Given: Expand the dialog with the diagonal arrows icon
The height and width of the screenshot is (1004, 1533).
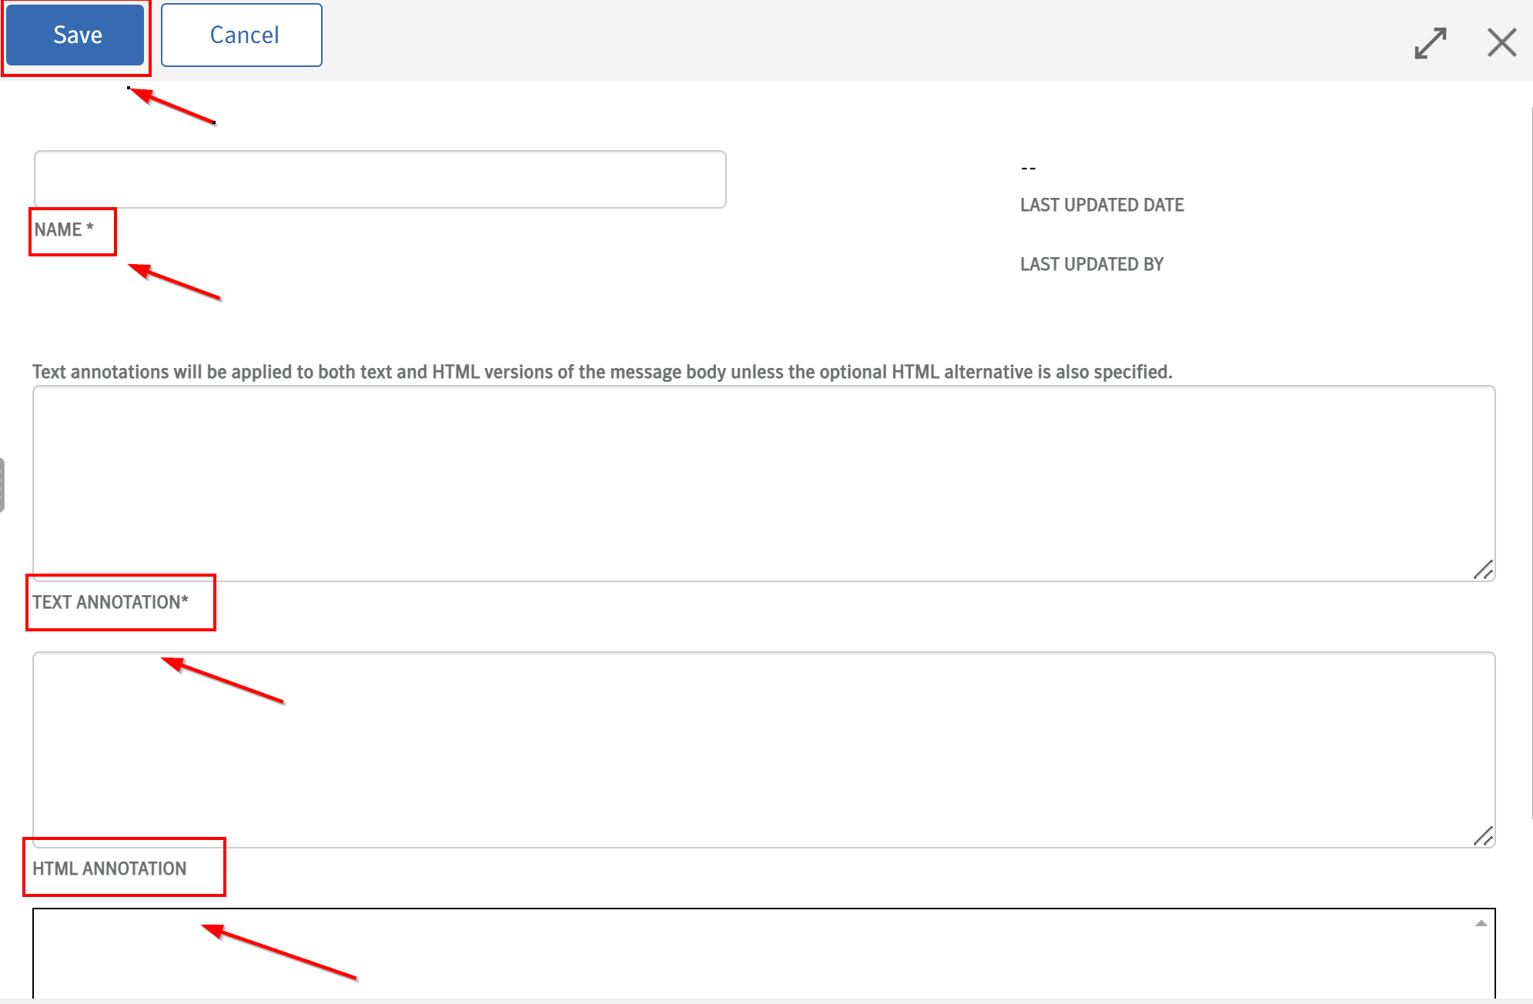Looking at the screenshot, I should [1430, 43].
